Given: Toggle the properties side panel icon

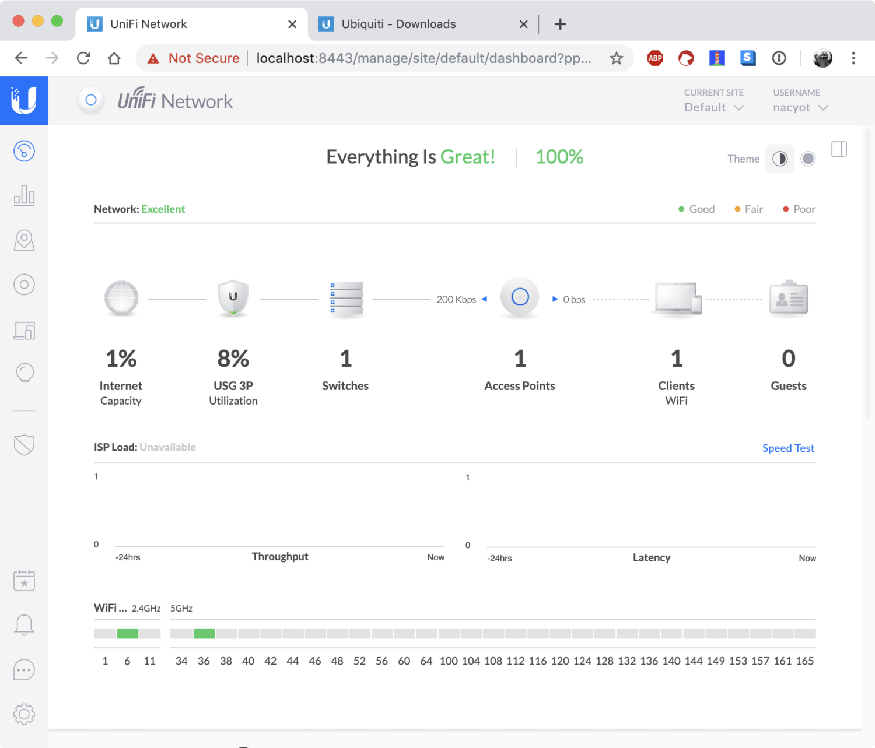Looking at the screenshot, I should 839,149.
